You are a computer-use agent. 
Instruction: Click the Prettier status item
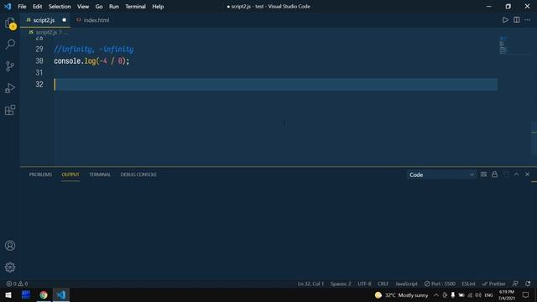point(493,284)
